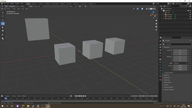
Task: Open the Window menu
Action: (x=17, y=4)
